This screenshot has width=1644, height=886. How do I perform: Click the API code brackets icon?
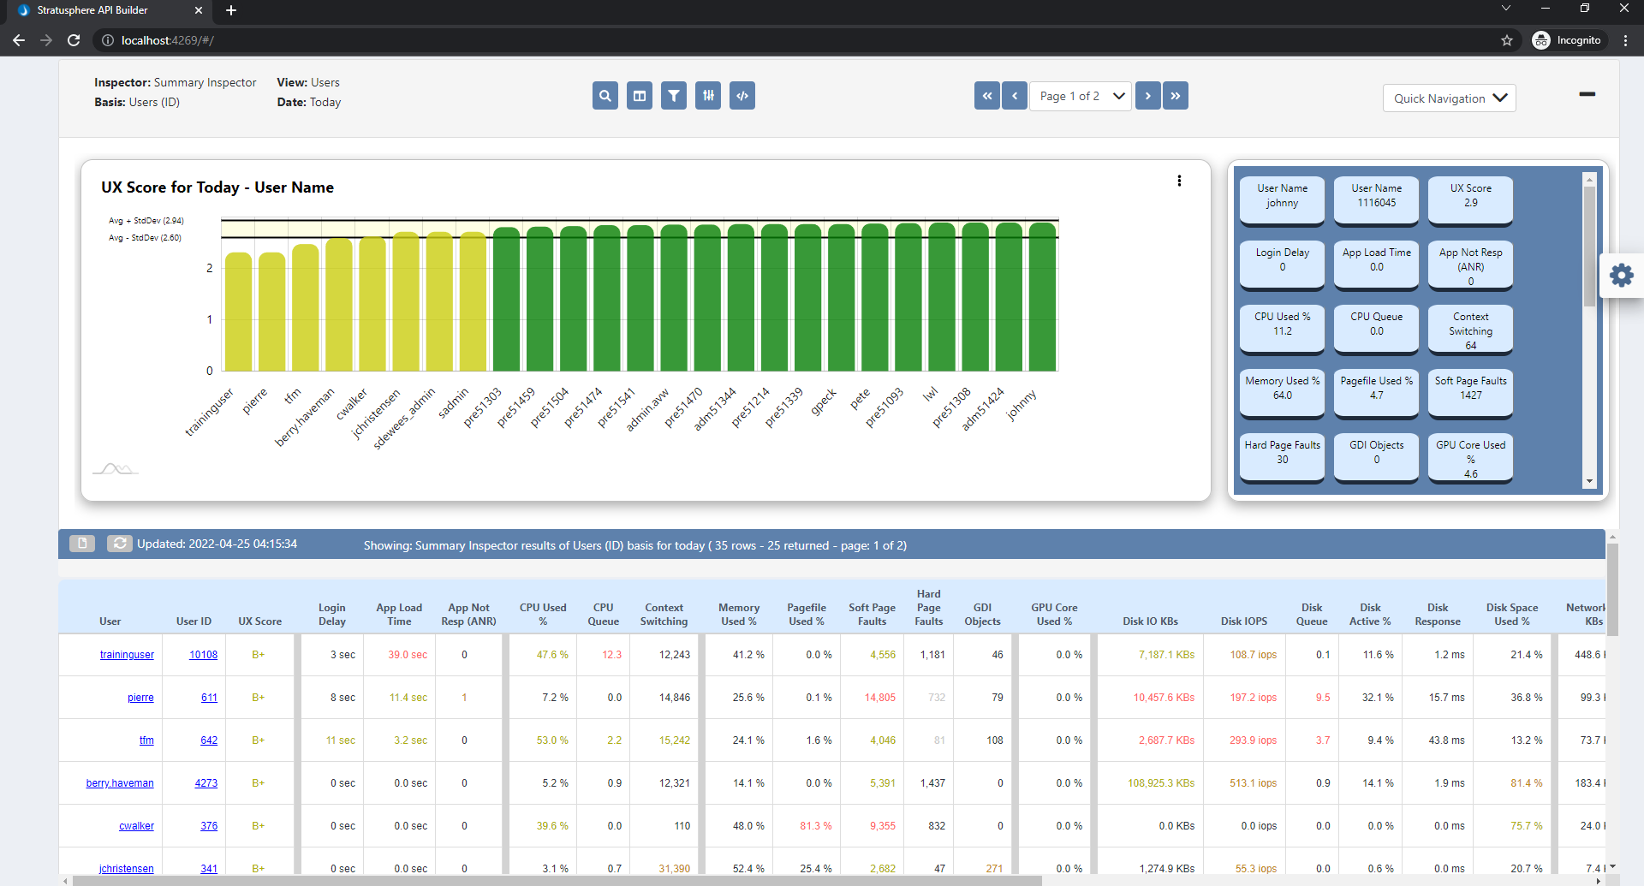(x=742, y=96)
